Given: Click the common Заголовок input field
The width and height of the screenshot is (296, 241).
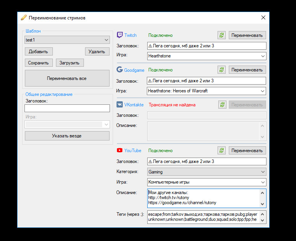Looking at the screenshot, I should (67, 108).
